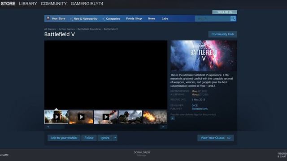Image resolution: width=287 pixels, height=161 pixels.
Task: Open the Battlefield Franchise breadcrumb
Action: [x=89, y=29]
